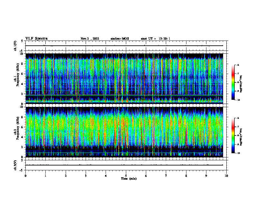The width and height of the screenshot is (255, 197).
Task: Click the "-6" label on ch.2 color bar
Action: point(238,118)
